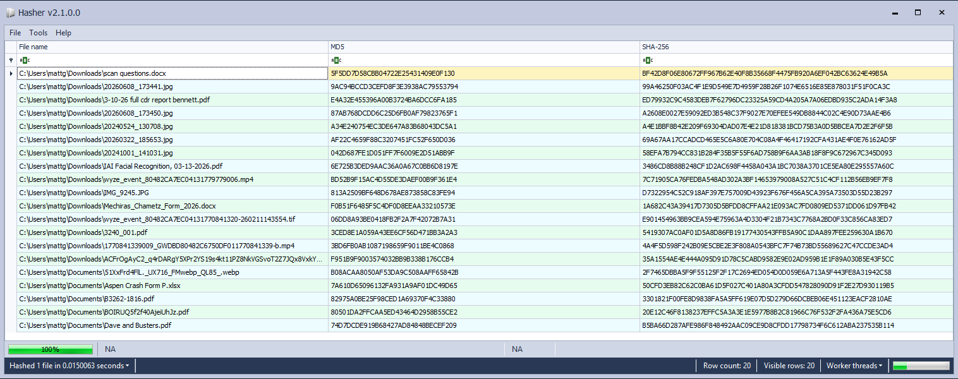Select the "20260322_185653.jpg" file name cell

[x=173, y=140]
